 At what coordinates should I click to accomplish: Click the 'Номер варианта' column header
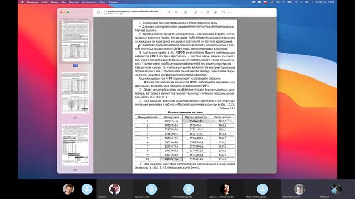[x=148, y=117]
